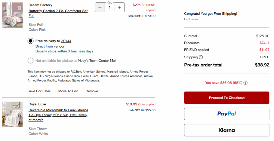Open Butterfly Garden Comforter Set product link
This screenshot has width=274, height=141.
[58, 11]
